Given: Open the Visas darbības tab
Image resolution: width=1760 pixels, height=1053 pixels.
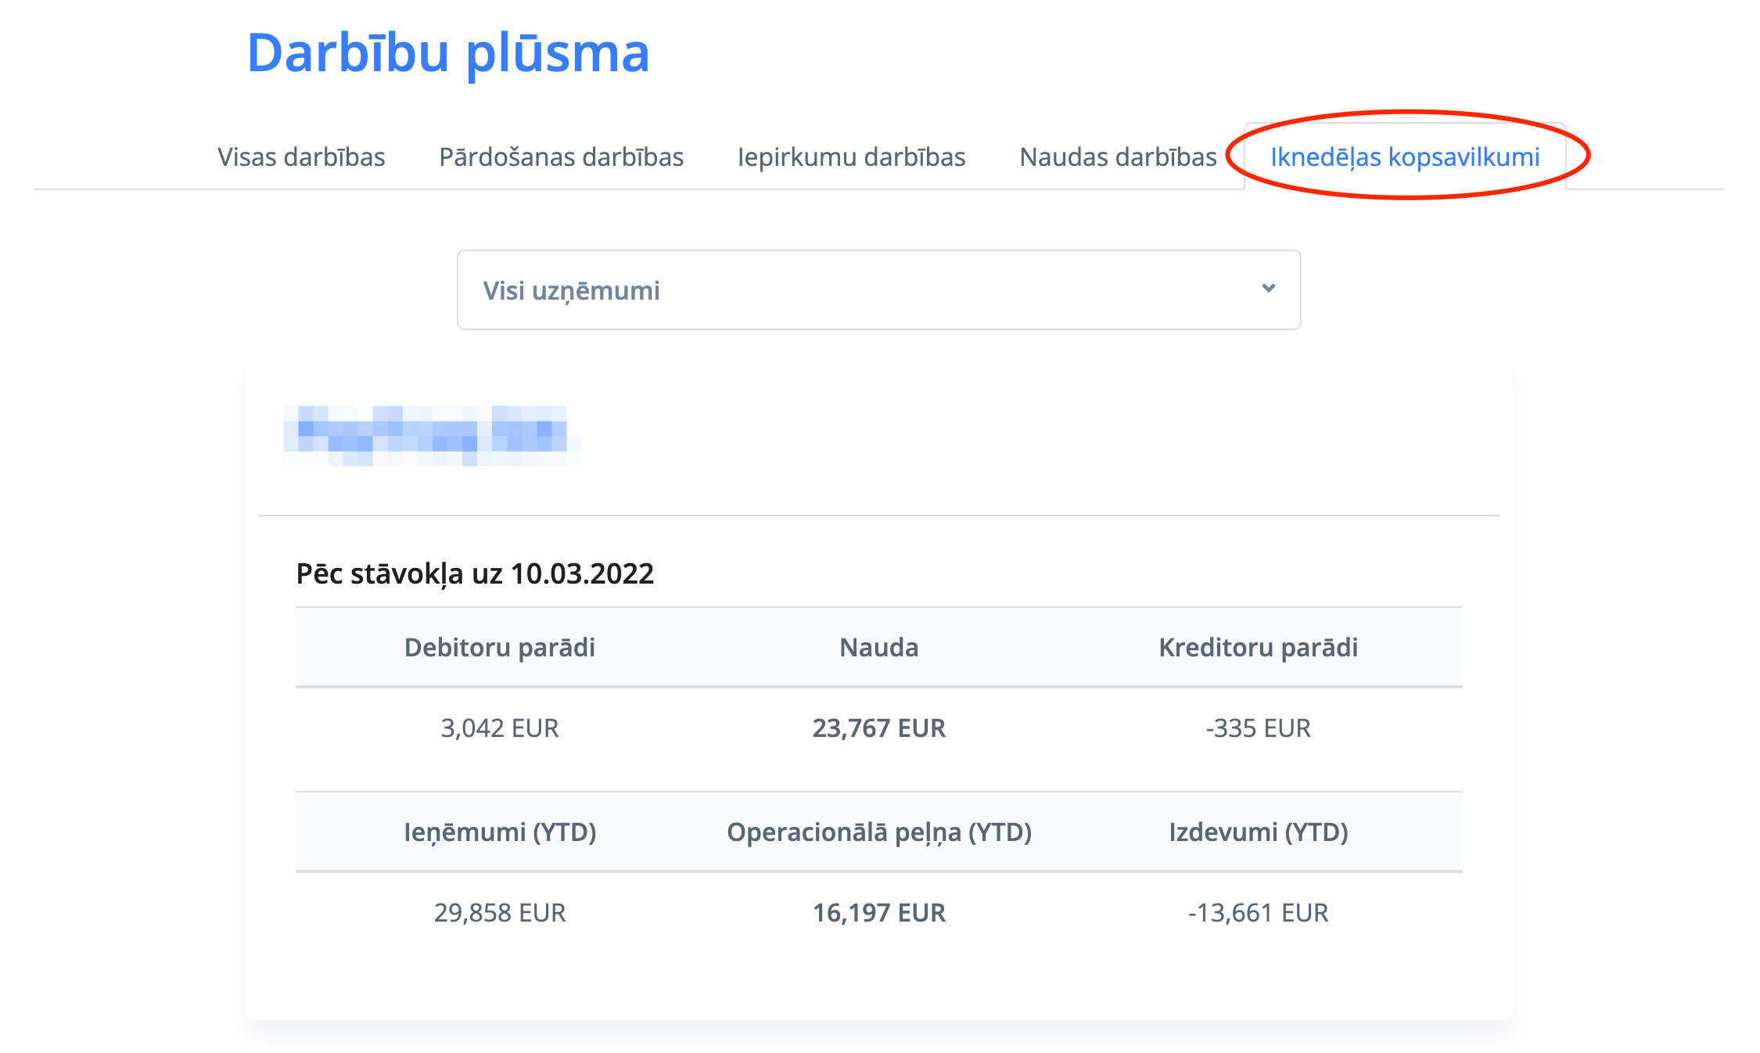Looking at the screenshot, I should click(301, 157).
